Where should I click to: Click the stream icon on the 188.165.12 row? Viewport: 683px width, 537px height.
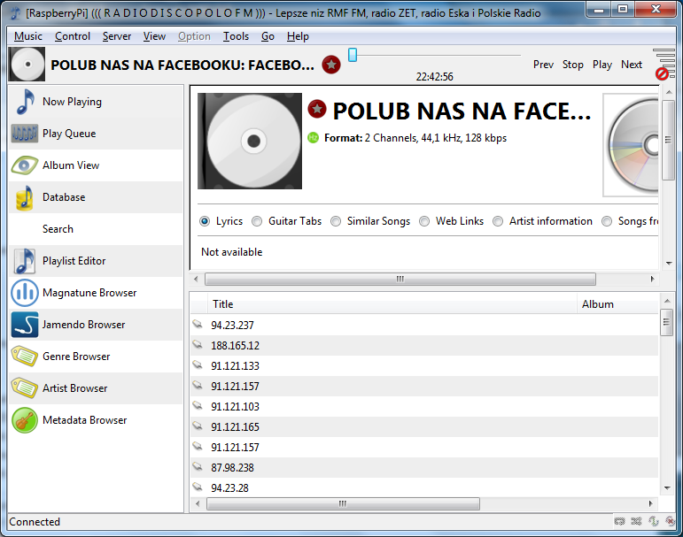point(198,345)
